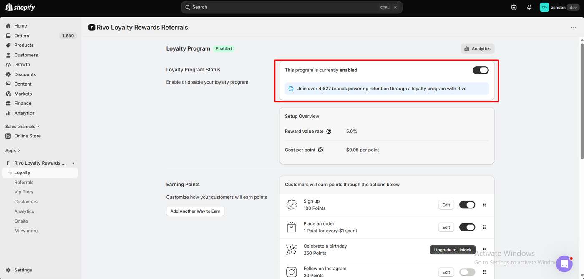Expand the Sales channels section
This screenshot has width=584, height=279.
(x=23, y=127)
